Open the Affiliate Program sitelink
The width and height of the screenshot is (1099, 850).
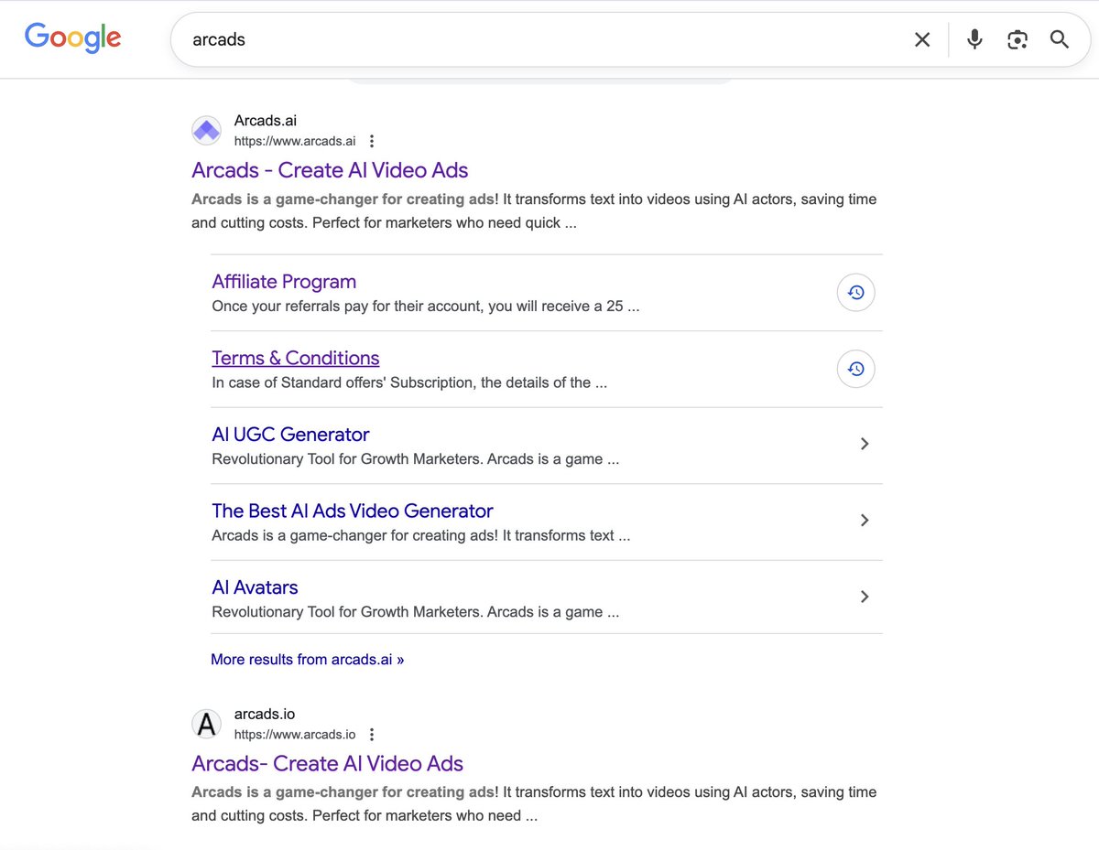point(284,282)
